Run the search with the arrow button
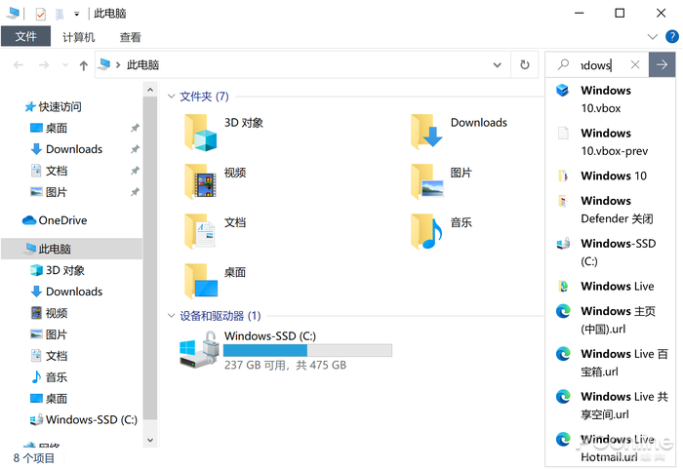Screen dimensions: 683x469 point(663,65)
